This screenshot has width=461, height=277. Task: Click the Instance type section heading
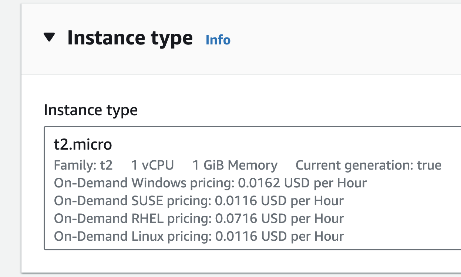click(130, 38)
